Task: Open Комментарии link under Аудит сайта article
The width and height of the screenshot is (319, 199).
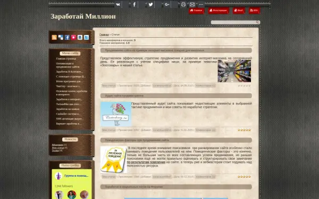Action: pos(205,130)
